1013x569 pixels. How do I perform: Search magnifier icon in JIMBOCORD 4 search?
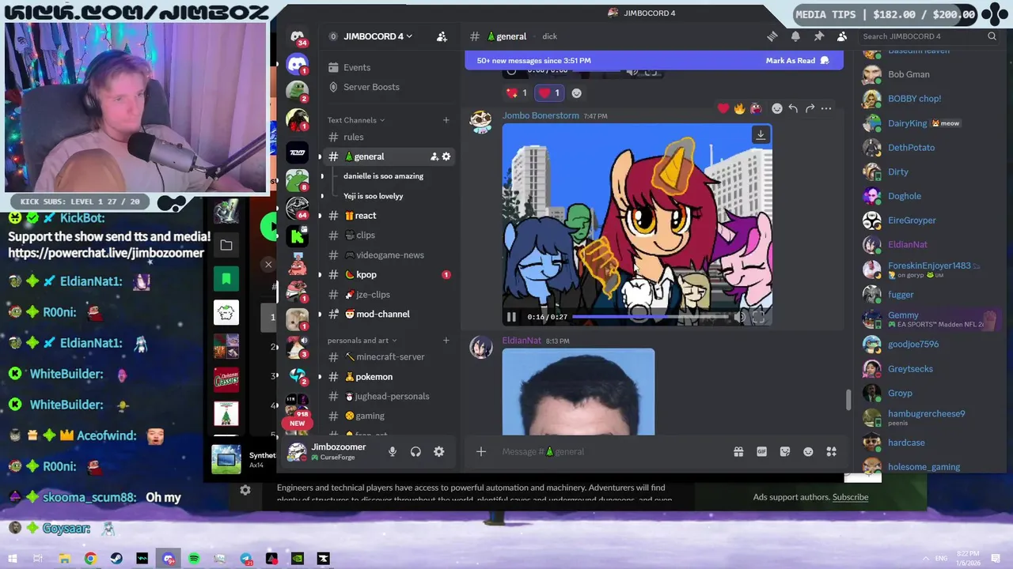point(992,36)
